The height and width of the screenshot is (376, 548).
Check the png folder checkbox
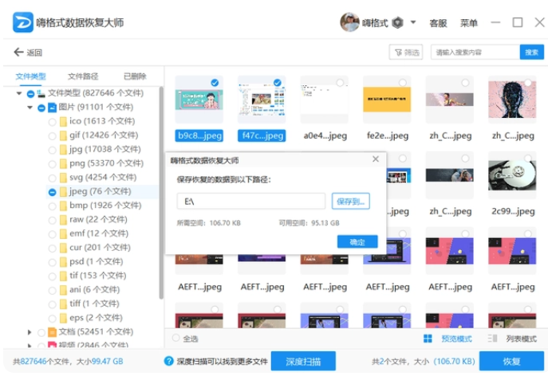tap(53, 163)
